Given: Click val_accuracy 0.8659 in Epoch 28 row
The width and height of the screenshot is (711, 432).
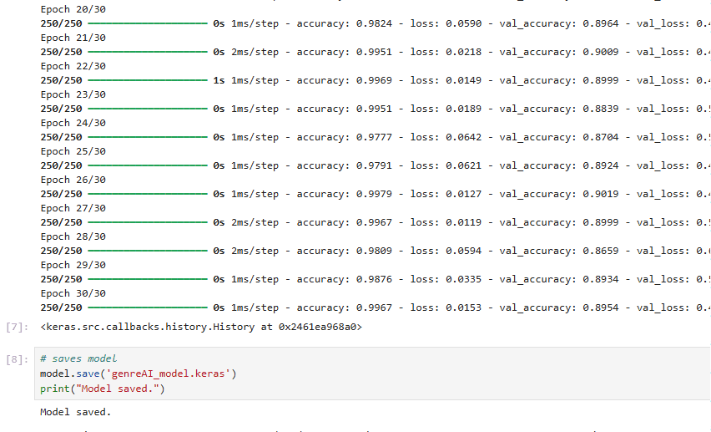Looking at the screenshot, I should 600,251.
